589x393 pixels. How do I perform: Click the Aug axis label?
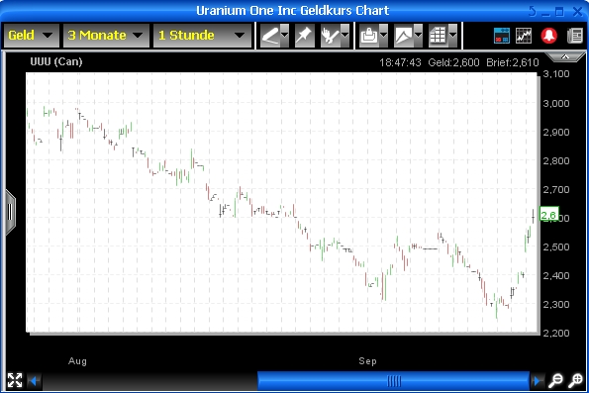tap(77, 361)
